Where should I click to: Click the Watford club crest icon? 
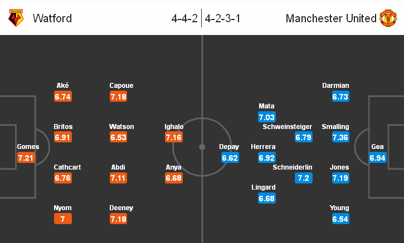click(16, 18)
